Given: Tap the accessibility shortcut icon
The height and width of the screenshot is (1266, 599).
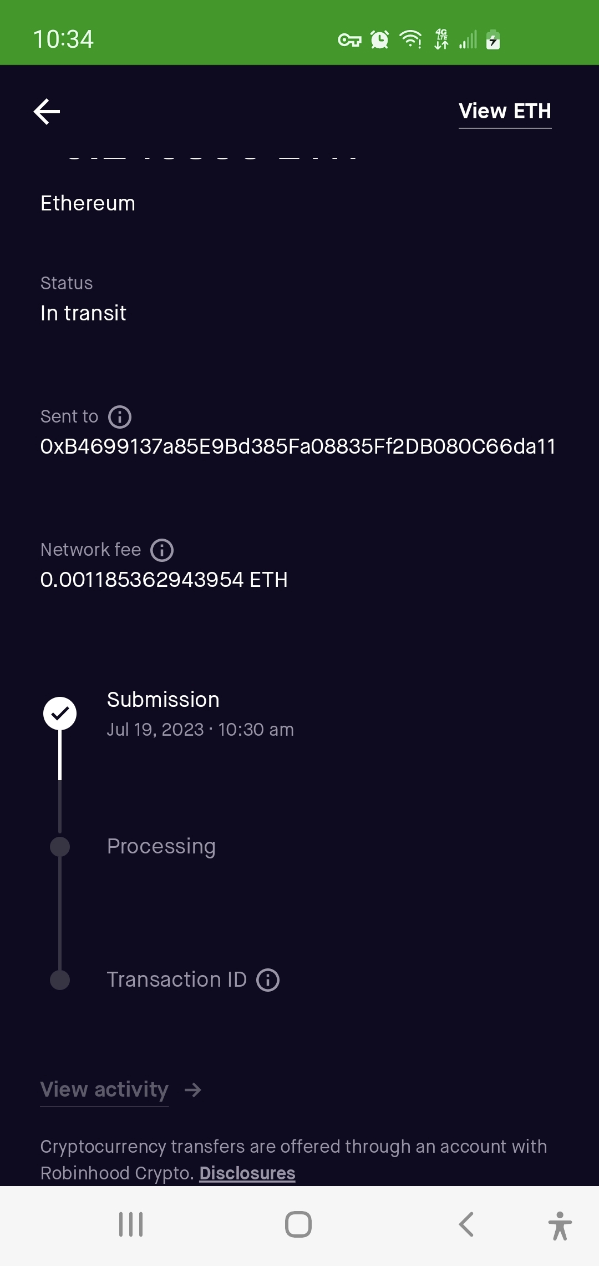Looking at the screenshot, I should [x=560, y=1225].
